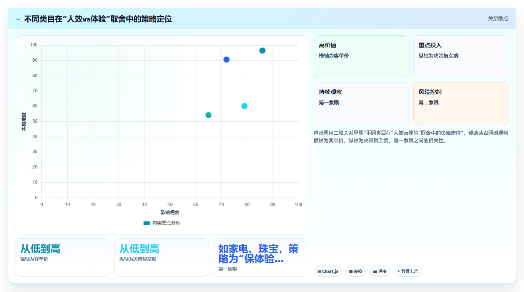Click the y-axis tick label 100
This screenshot has height=292, width=524.
(34, 45)
